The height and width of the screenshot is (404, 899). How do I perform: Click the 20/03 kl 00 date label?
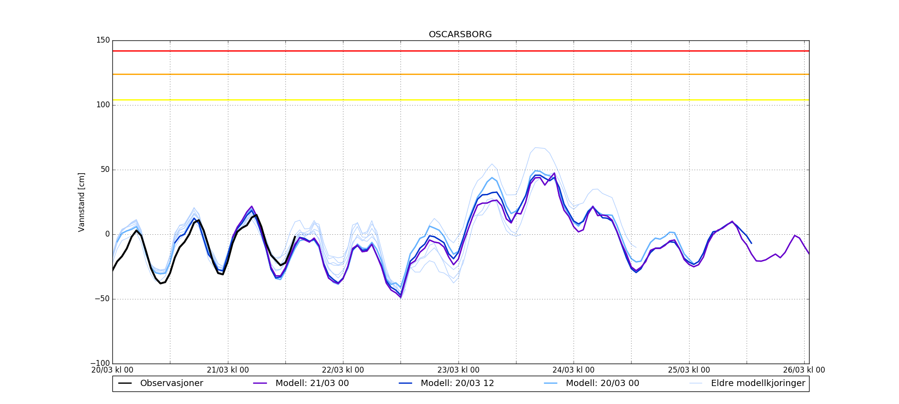pyautogui.click(x=112, y=370)
